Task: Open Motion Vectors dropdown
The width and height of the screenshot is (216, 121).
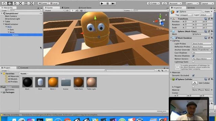Action: click(202, 59)
